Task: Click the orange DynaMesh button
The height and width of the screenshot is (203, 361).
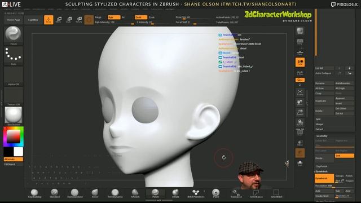Action: click(324, 178)
